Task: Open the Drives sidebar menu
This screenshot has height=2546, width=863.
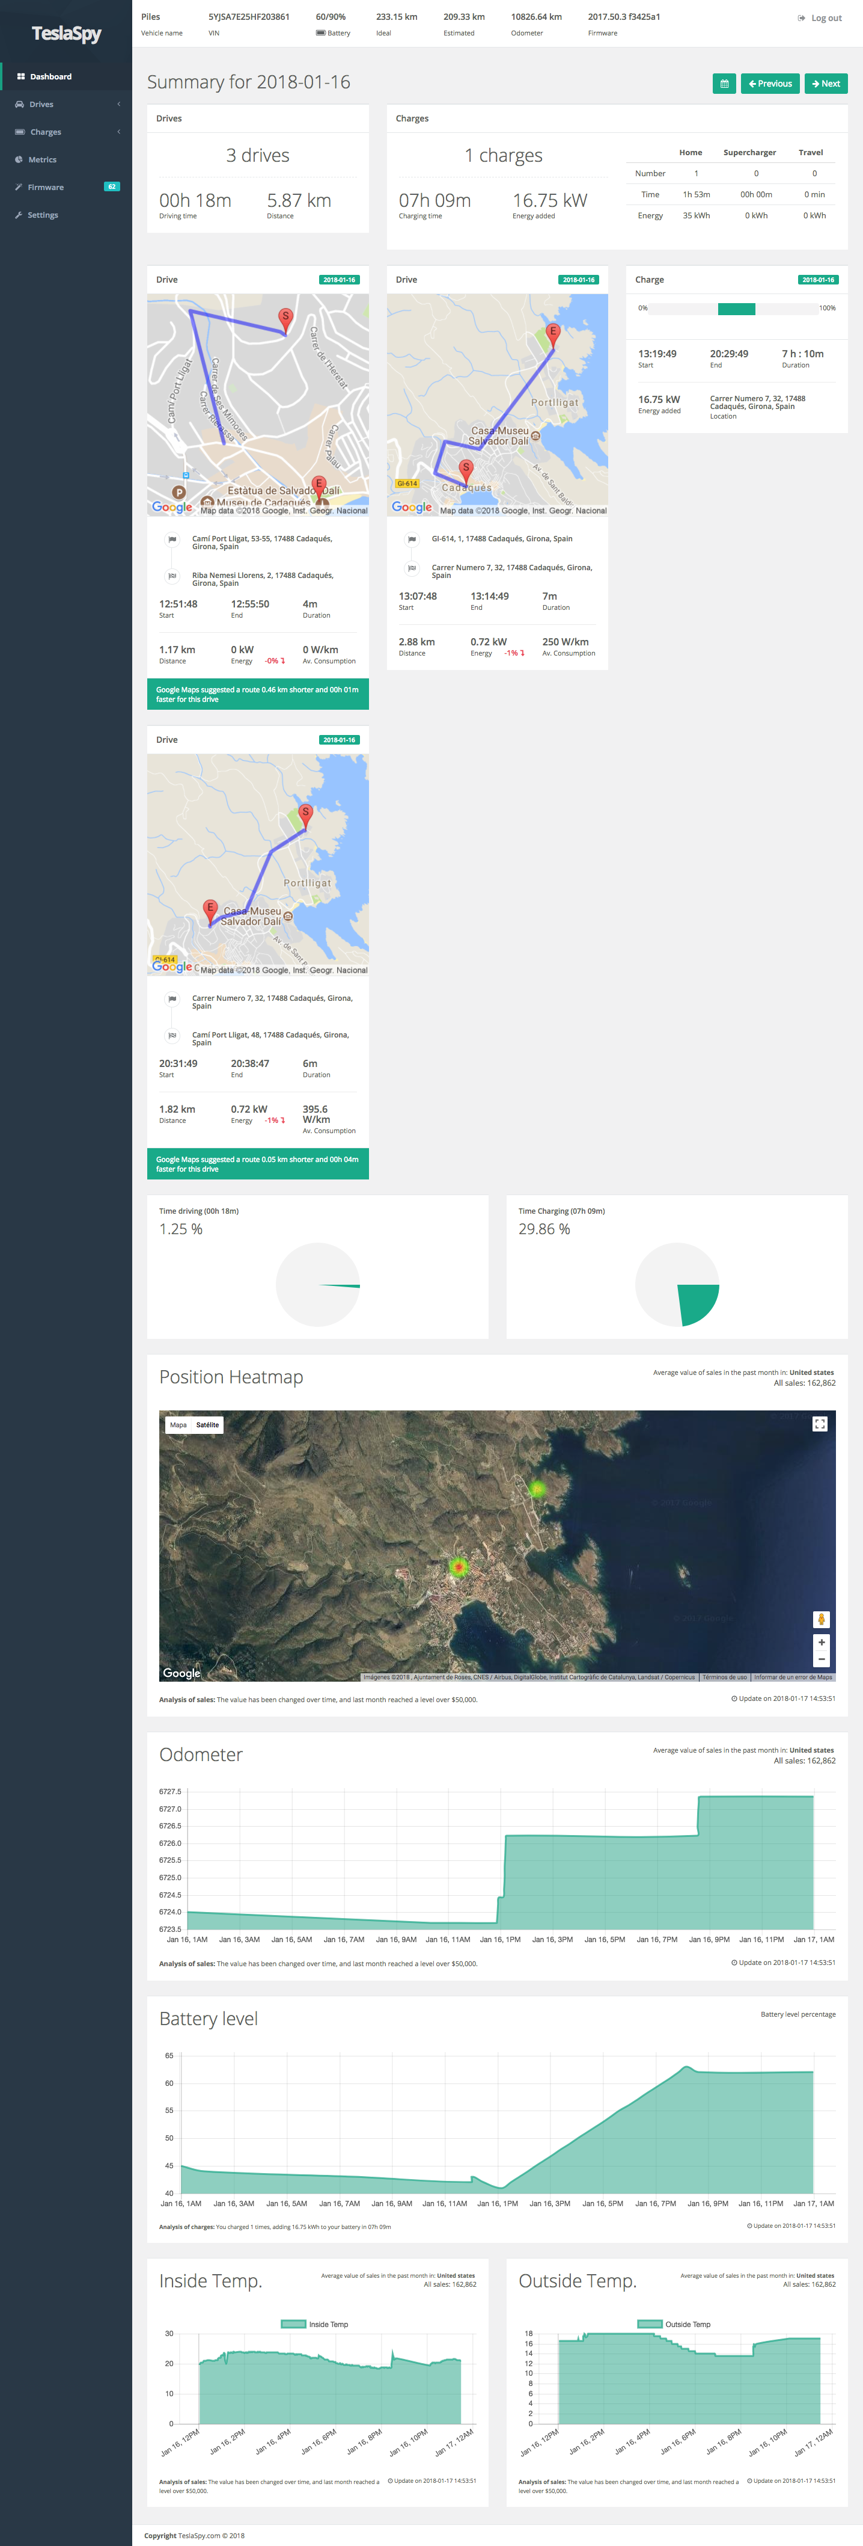Action: (x=66, y=104)
